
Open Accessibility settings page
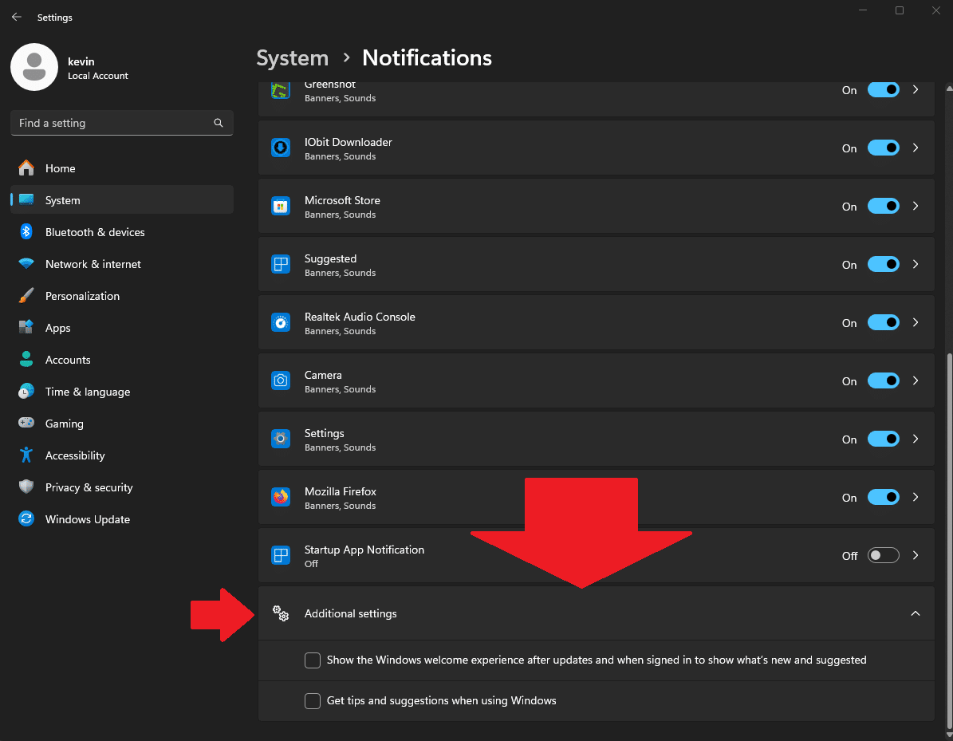point(121,455)
